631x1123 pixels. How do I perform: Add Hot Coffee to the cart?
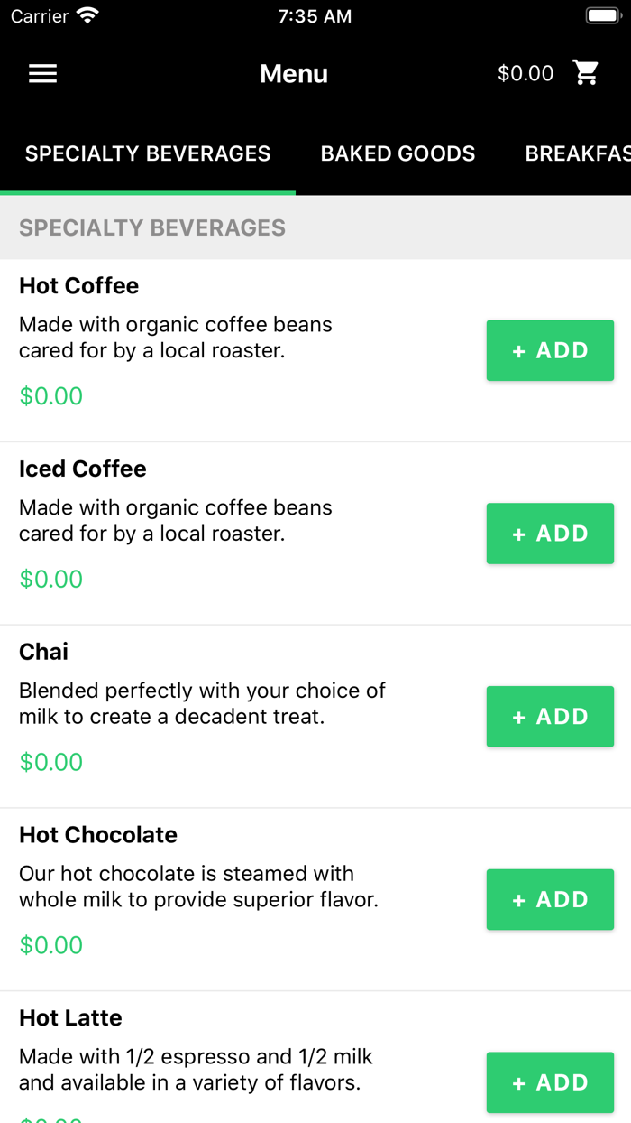(x=550, y=350)
